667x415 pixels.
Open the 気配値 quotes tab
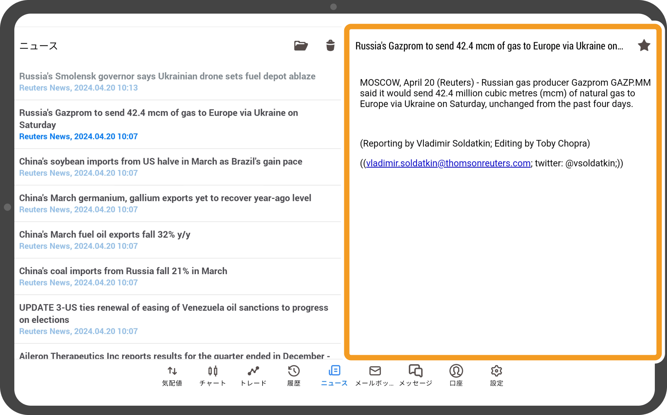coord(172,376)
